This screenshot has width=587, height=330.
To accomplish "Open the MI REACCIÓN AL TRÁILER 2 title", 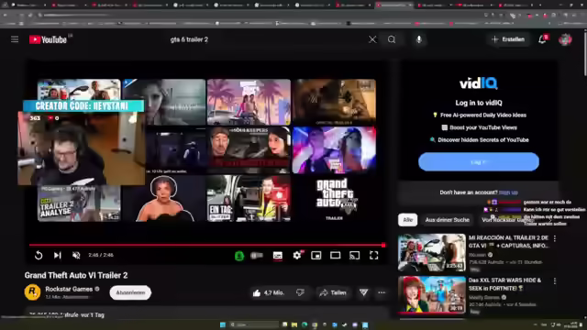I will (508, 242).
